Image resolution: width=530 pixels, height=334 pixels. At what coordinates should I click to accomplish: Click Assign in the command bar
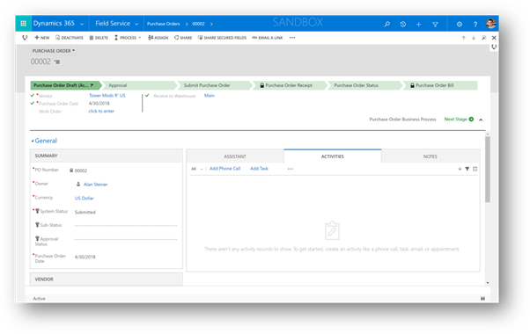[158, 38]
